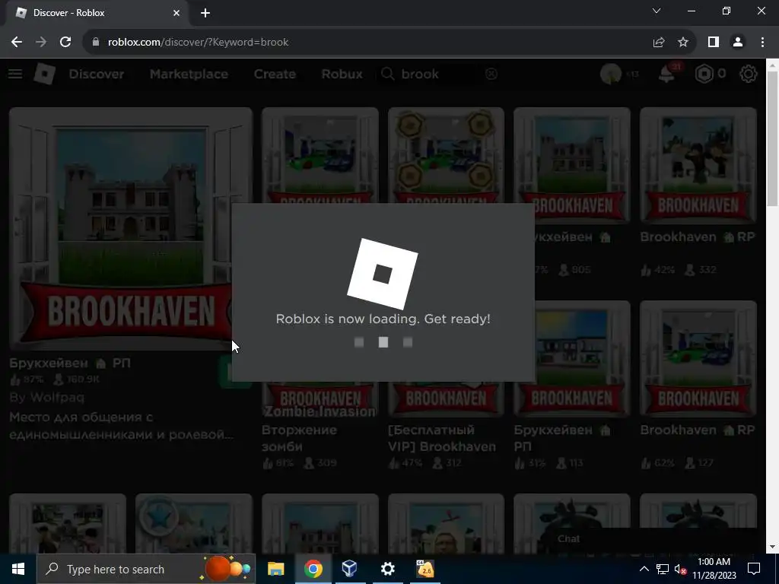Click the search magnifier icon

coord(387,74)
